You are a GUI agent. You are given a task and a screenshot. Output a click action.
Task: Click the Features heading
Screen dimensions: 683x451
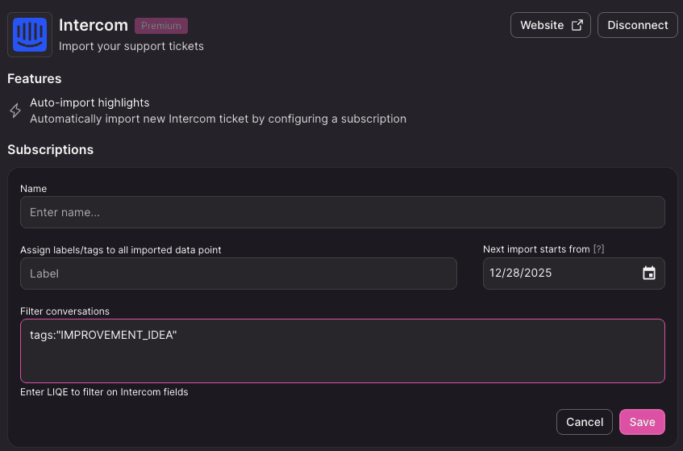tap(35, 78)
